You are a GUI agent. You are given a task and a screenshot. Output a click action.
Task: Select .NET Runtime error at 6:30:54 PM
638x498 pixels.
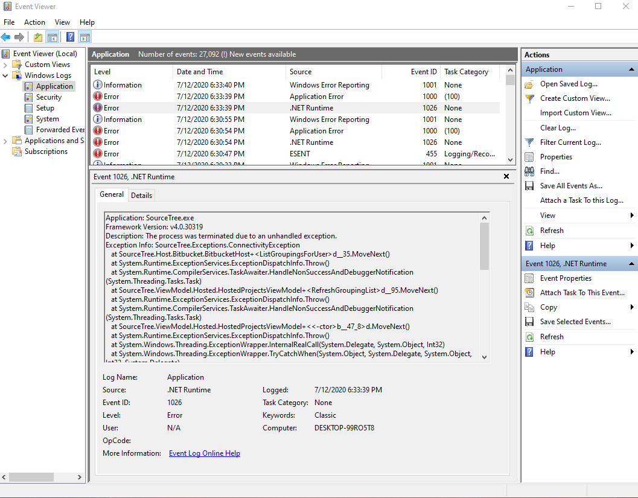pyautogui.click(x=295, y=142)
